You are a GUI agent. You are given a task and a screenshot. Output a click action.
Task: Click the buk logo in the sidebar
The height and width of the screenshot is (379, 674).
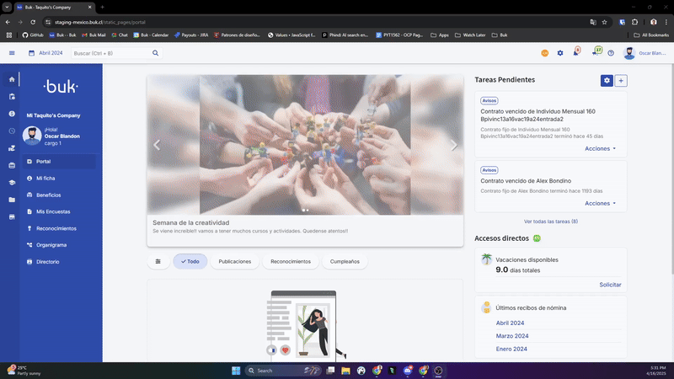(x=61, y=87)
